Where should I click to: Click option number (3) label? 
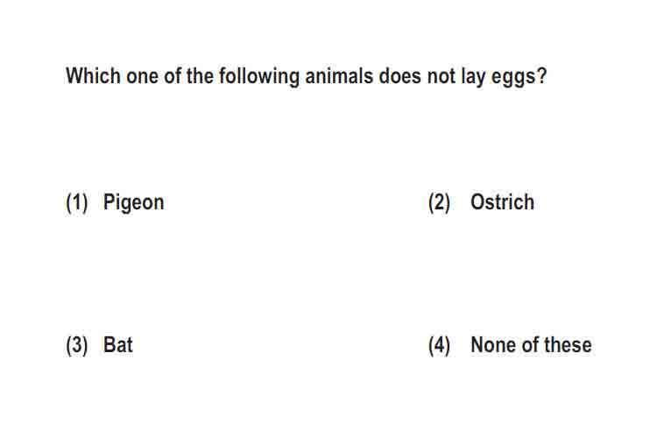click(x=77, y=346)
